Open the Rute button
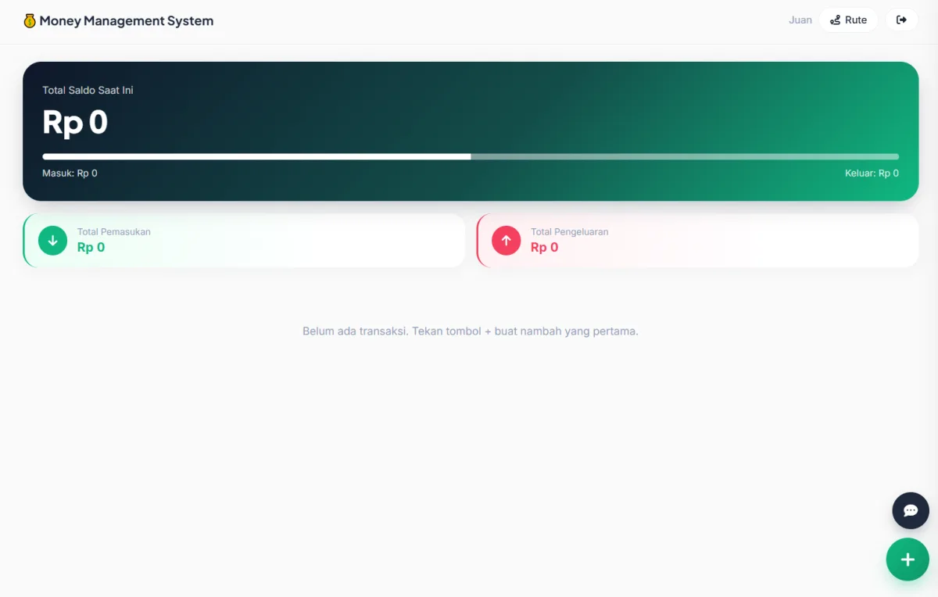 848,20
